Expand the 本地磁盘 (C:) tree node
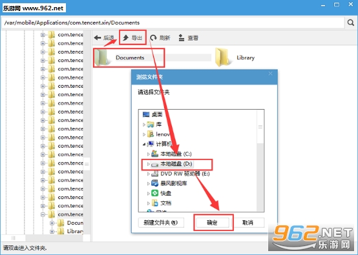 (x=149, y=154)
